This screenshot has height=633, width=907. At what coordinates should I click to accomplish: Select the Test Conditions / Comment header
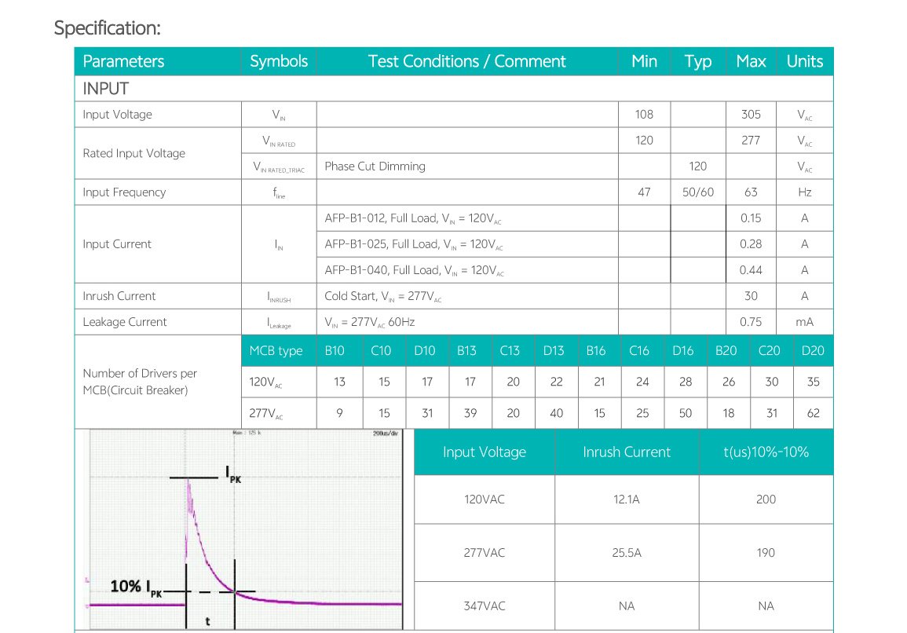[x=466, y=61]
